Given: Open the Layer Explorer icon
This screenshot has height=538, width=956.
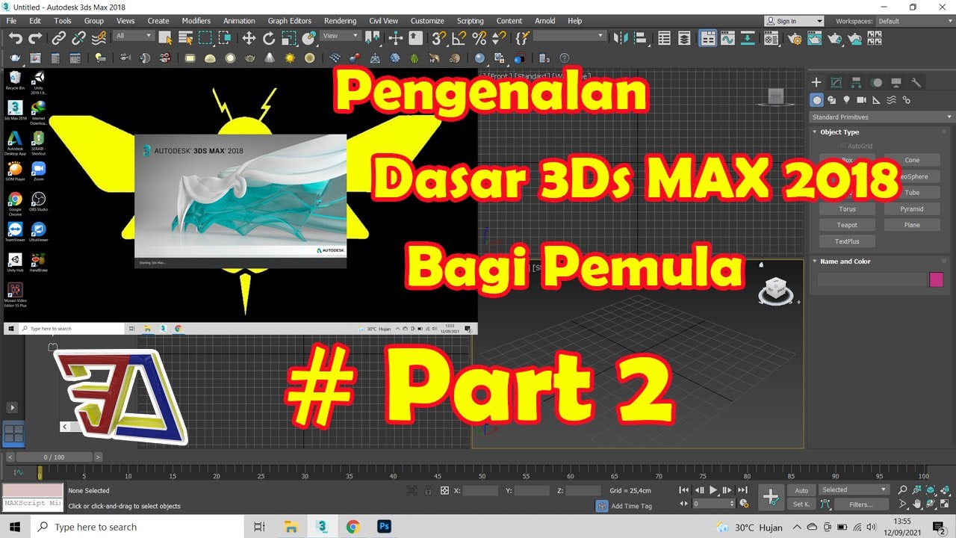Looking at the screenshot, I should [685, 37].
